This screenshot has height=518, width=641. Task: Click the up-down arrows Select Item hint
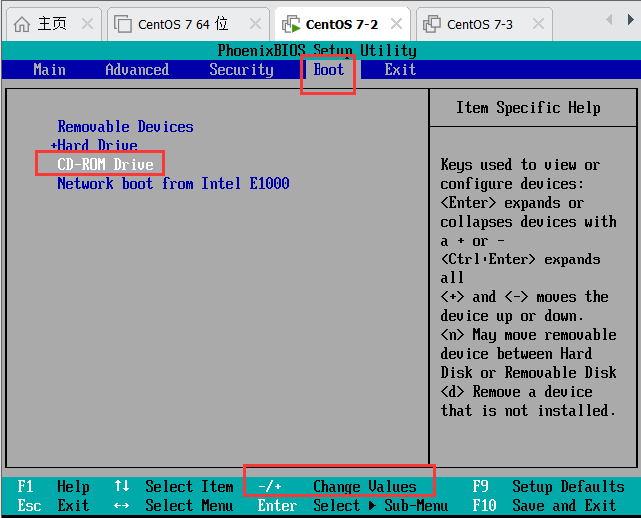pyautogui.click(x=174, y=486)
